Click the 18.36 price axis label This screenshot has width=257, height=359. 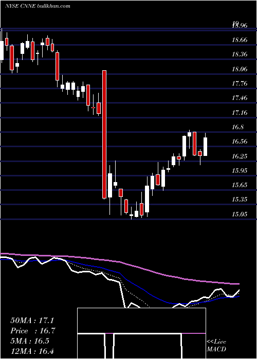click(240, 54)
